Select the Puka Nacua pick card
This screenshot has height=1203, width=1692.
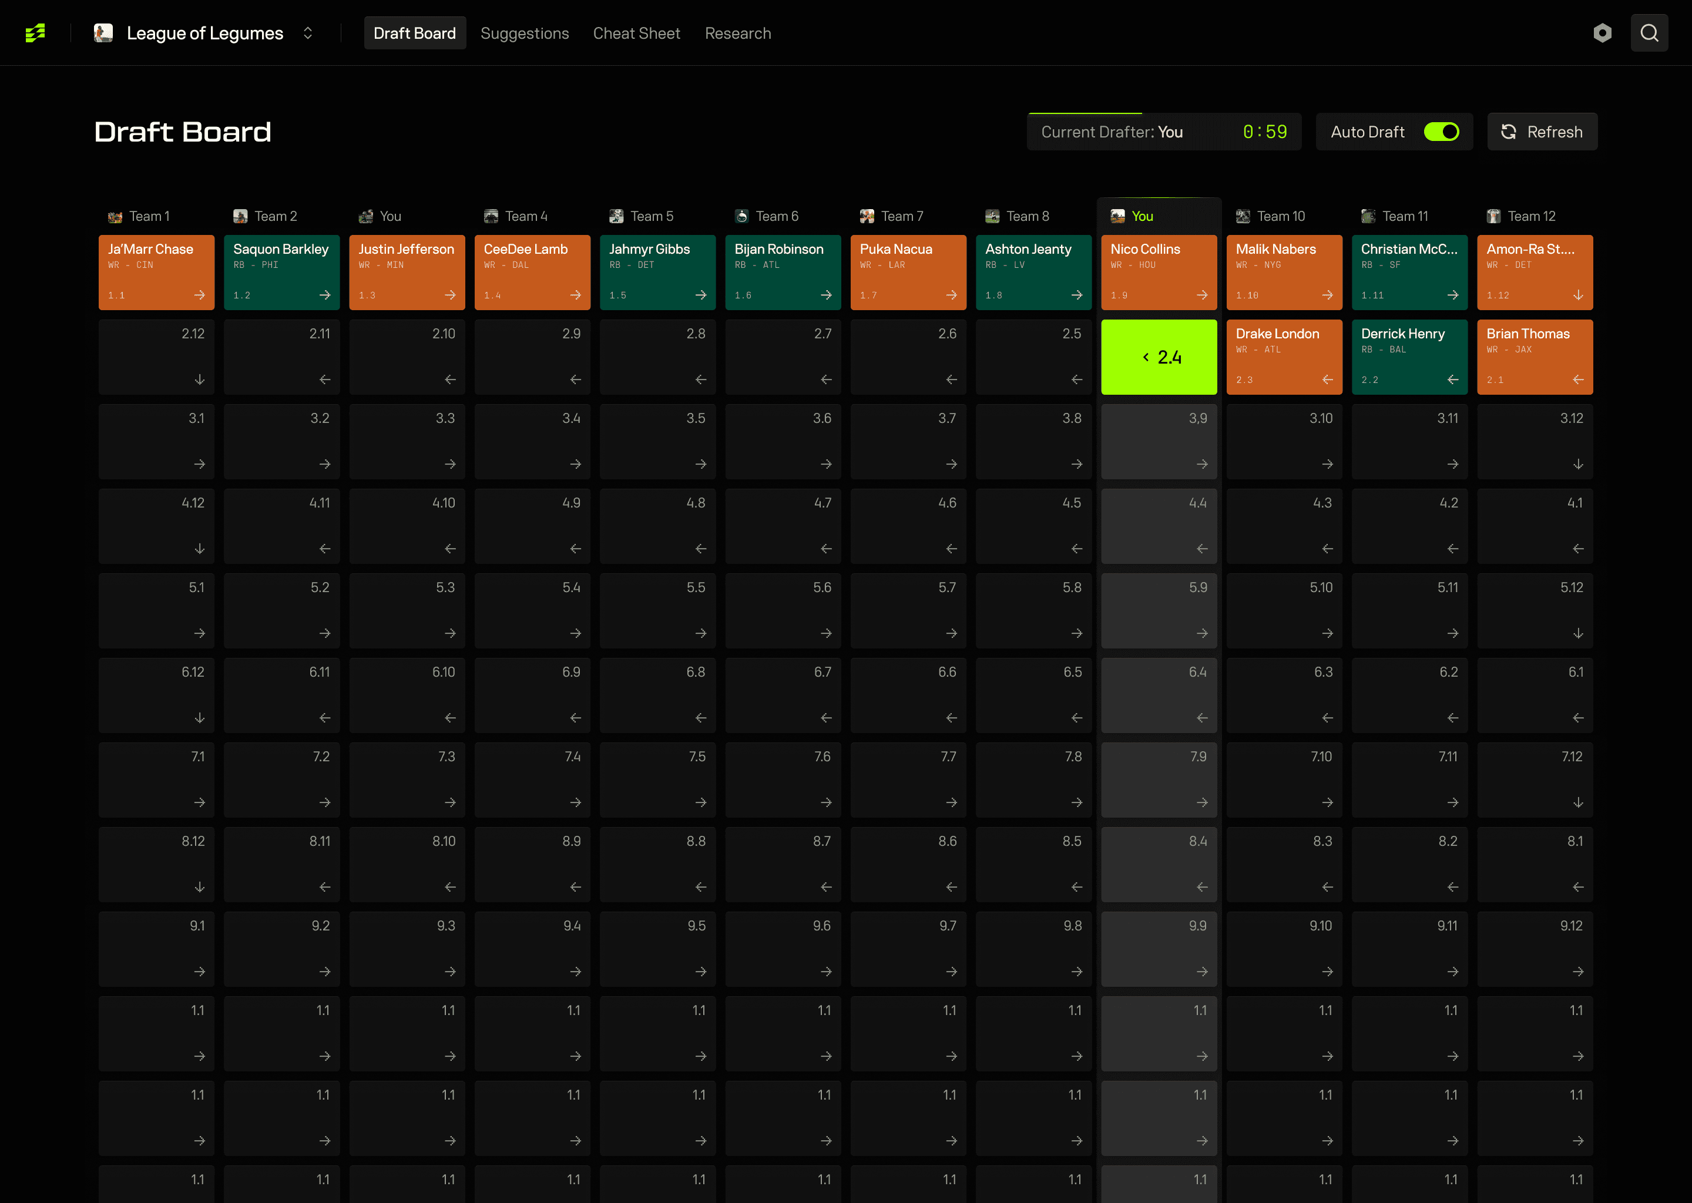click(908, 272)
